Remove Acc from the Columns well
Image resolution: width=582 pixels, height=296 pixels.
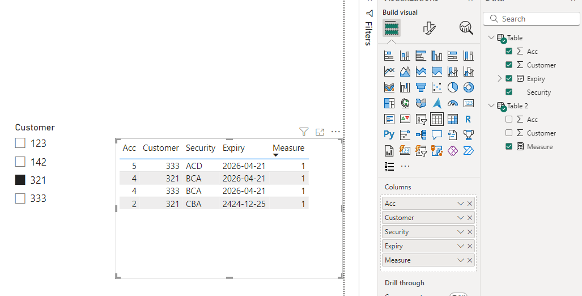(x=470, y=204)
